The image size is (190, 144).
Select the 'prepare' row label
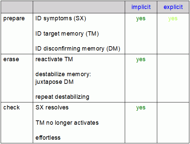14,19
